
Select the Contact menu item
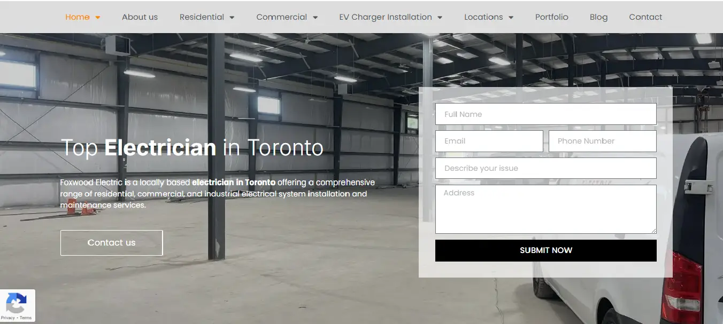pyautogui.click(x=645, y=17)
